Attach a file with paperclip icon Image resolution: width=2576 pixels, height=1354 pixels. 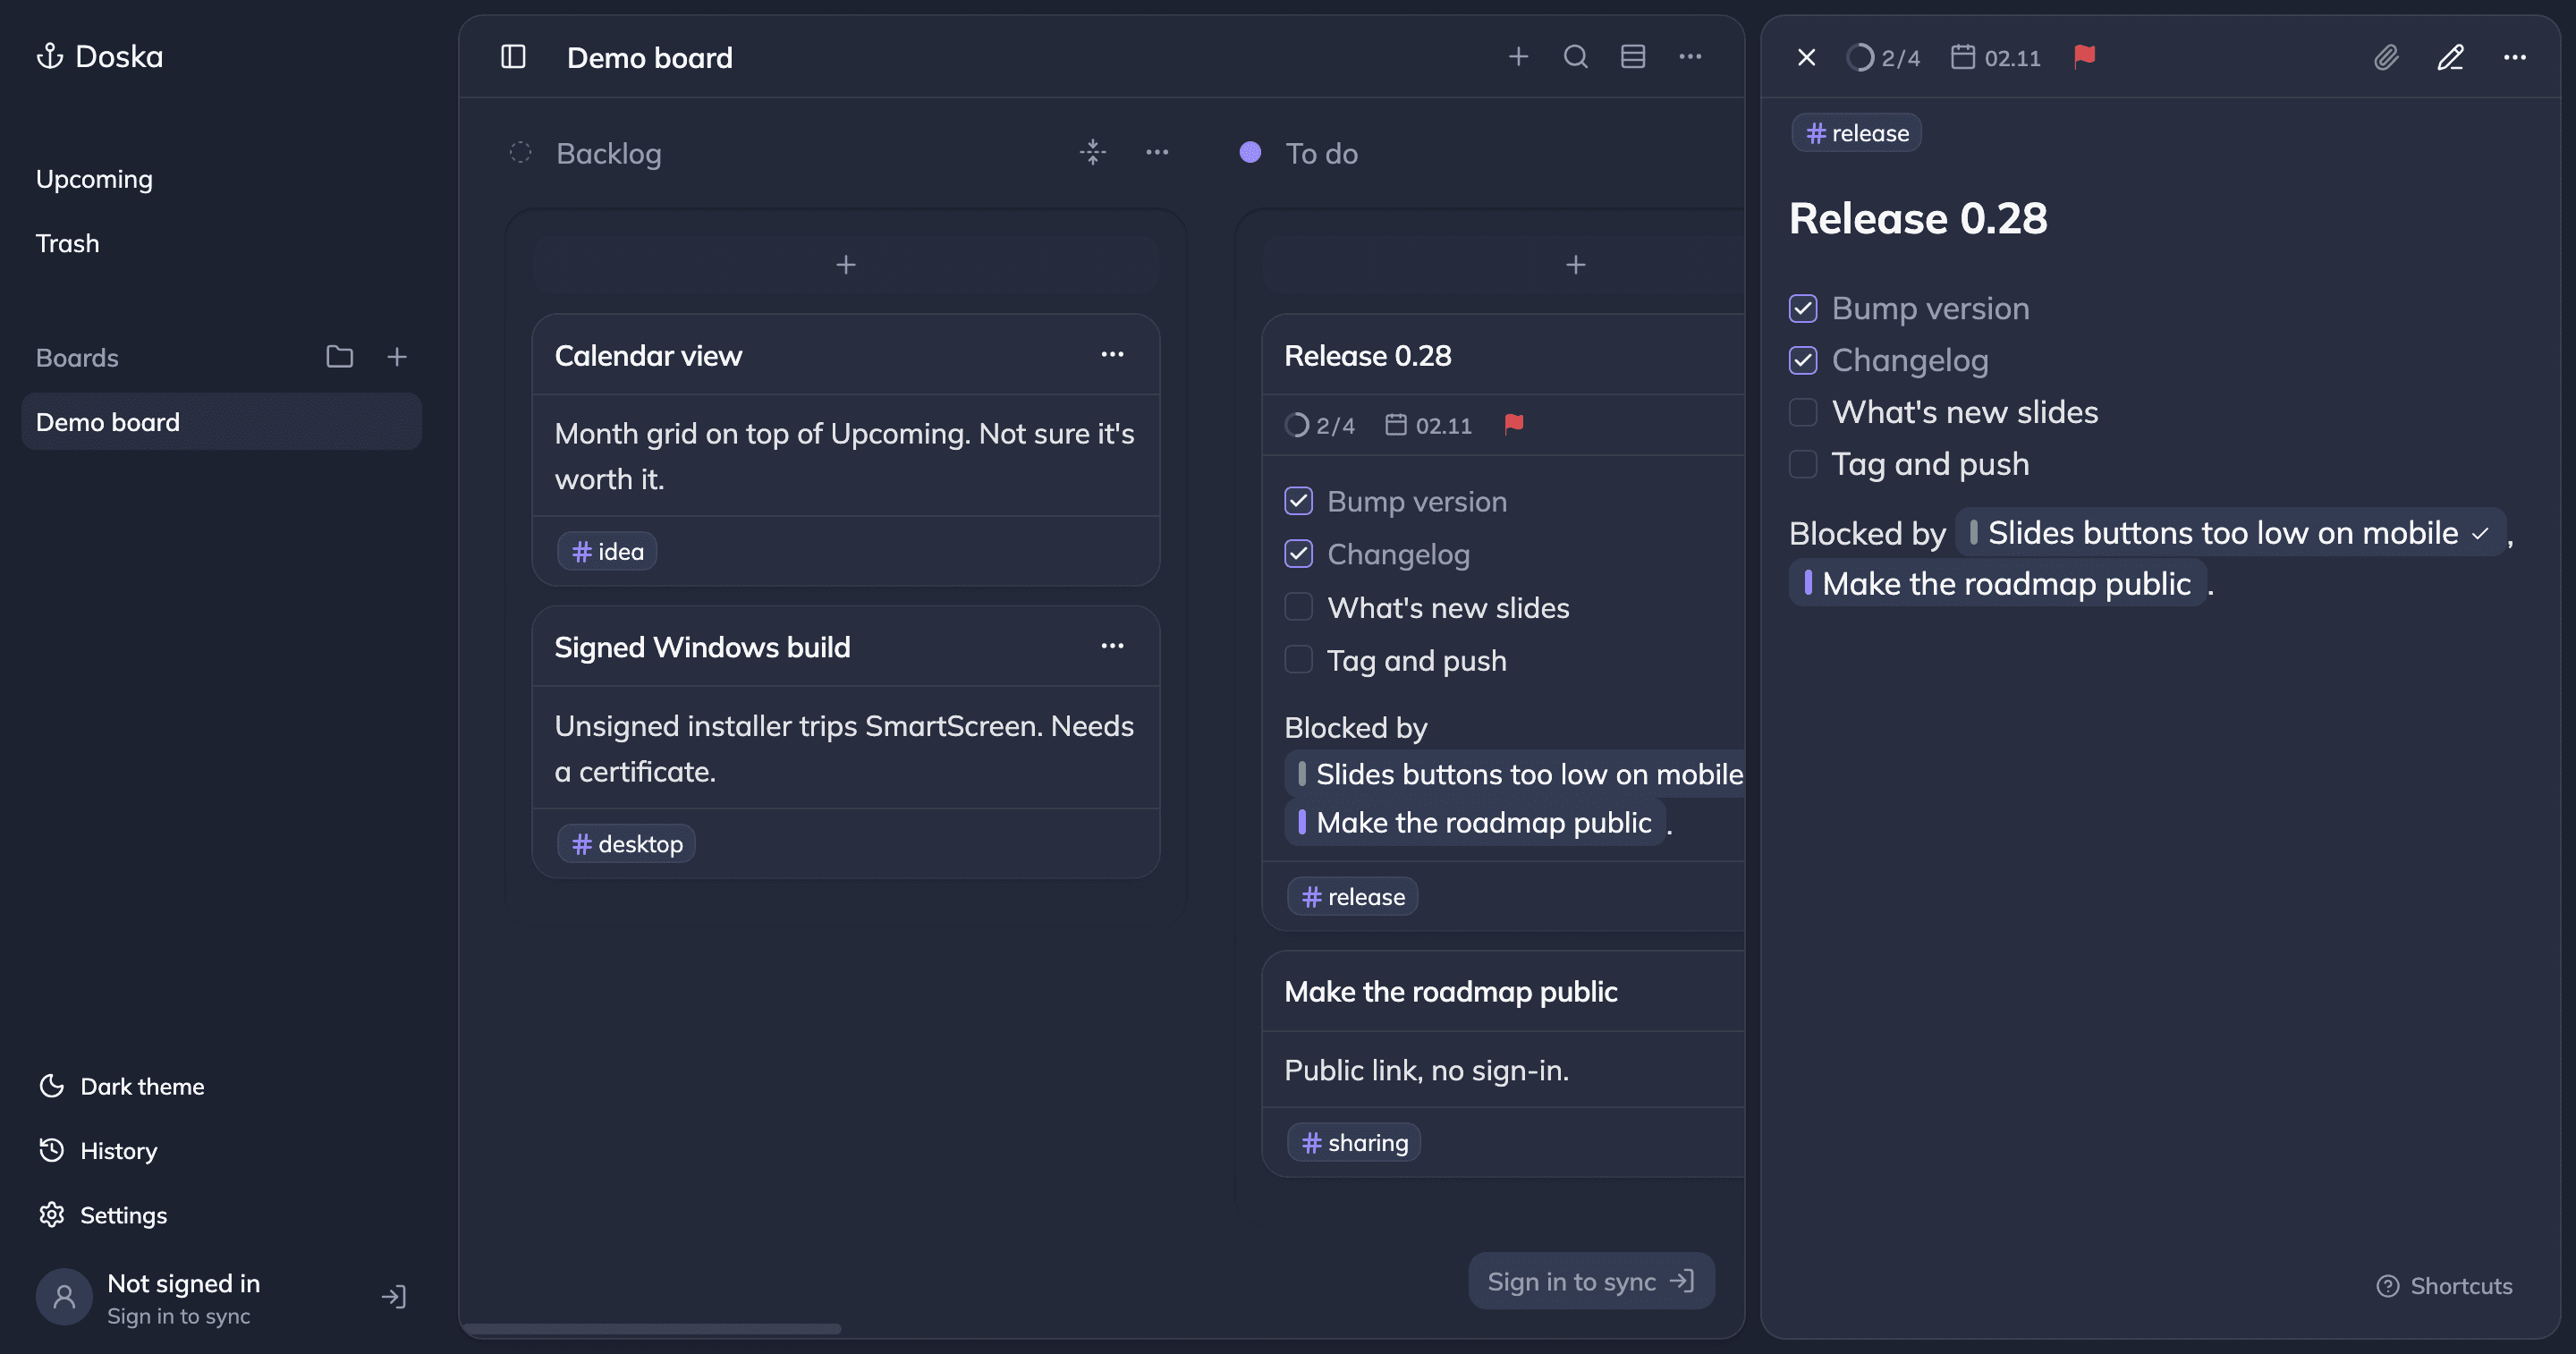(2387, 58)
